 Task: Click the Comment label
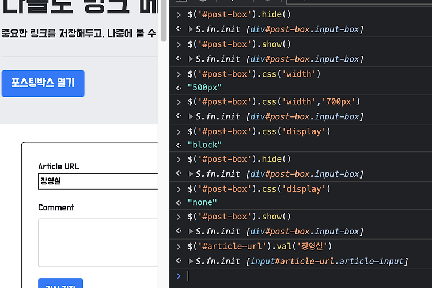pyautogui.click(x=56, y=207)
